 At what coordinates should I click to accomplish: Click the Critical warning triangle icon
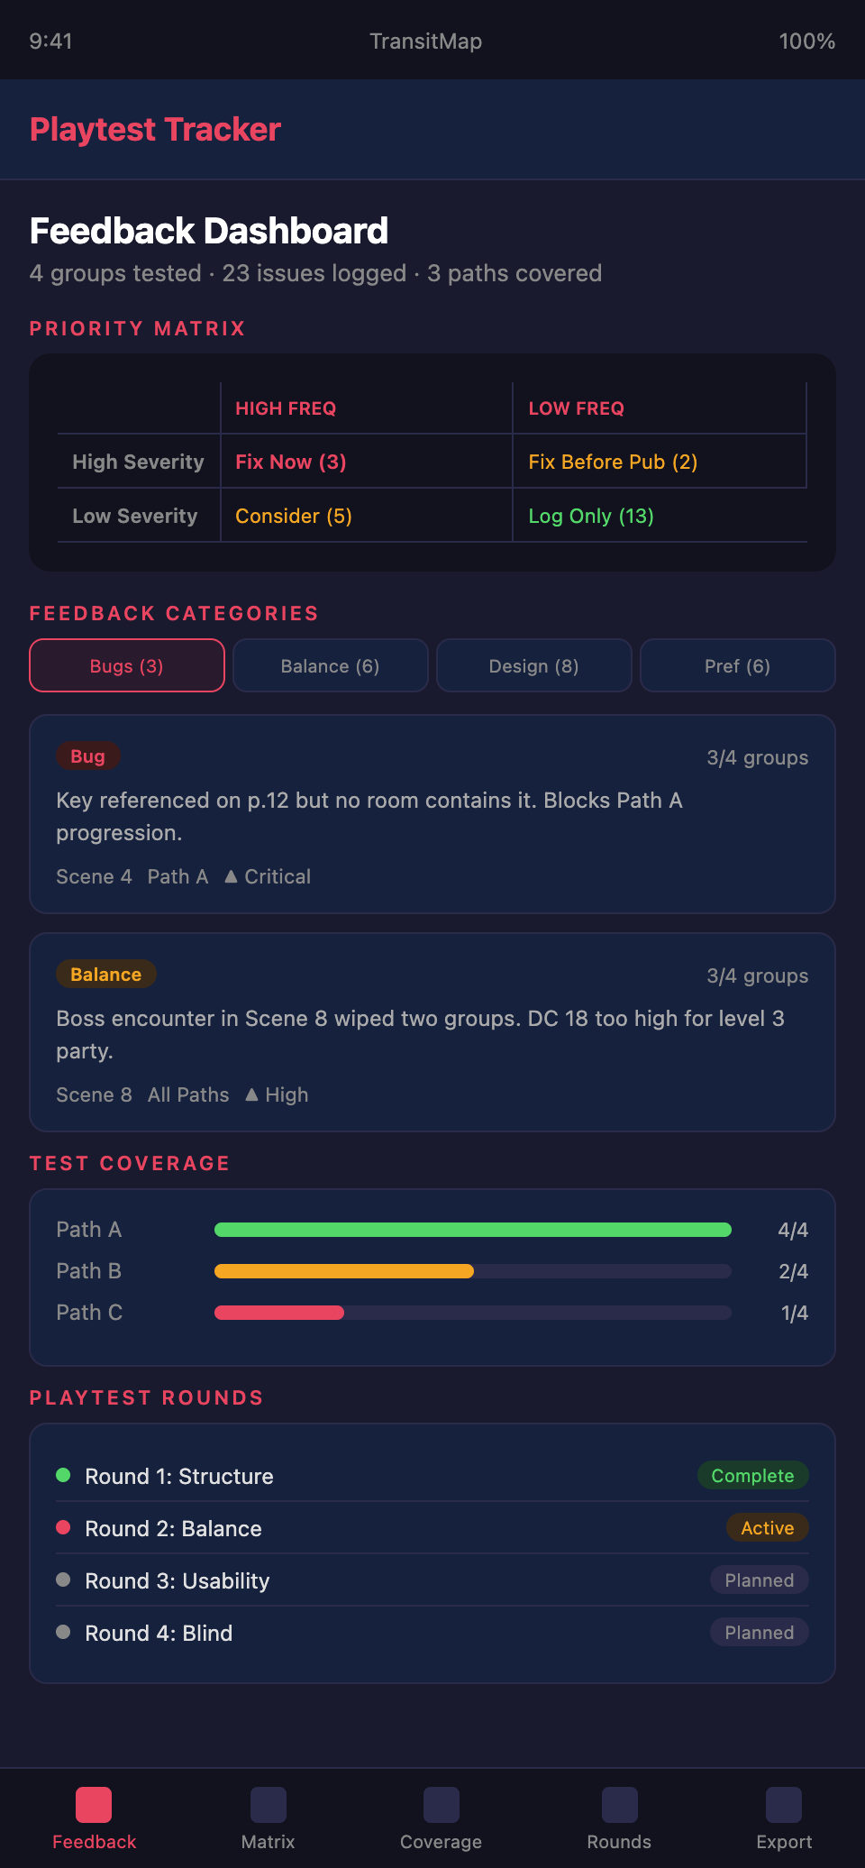tap(231, 876)
